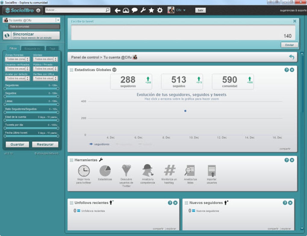Click the Enviar tweet button

click(289, 45)
